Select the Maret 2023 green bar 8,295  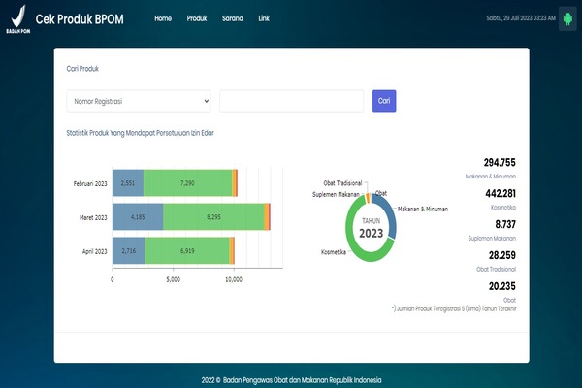point(213,217)
